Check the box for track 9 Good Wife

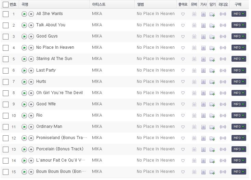tap(5, 104)
